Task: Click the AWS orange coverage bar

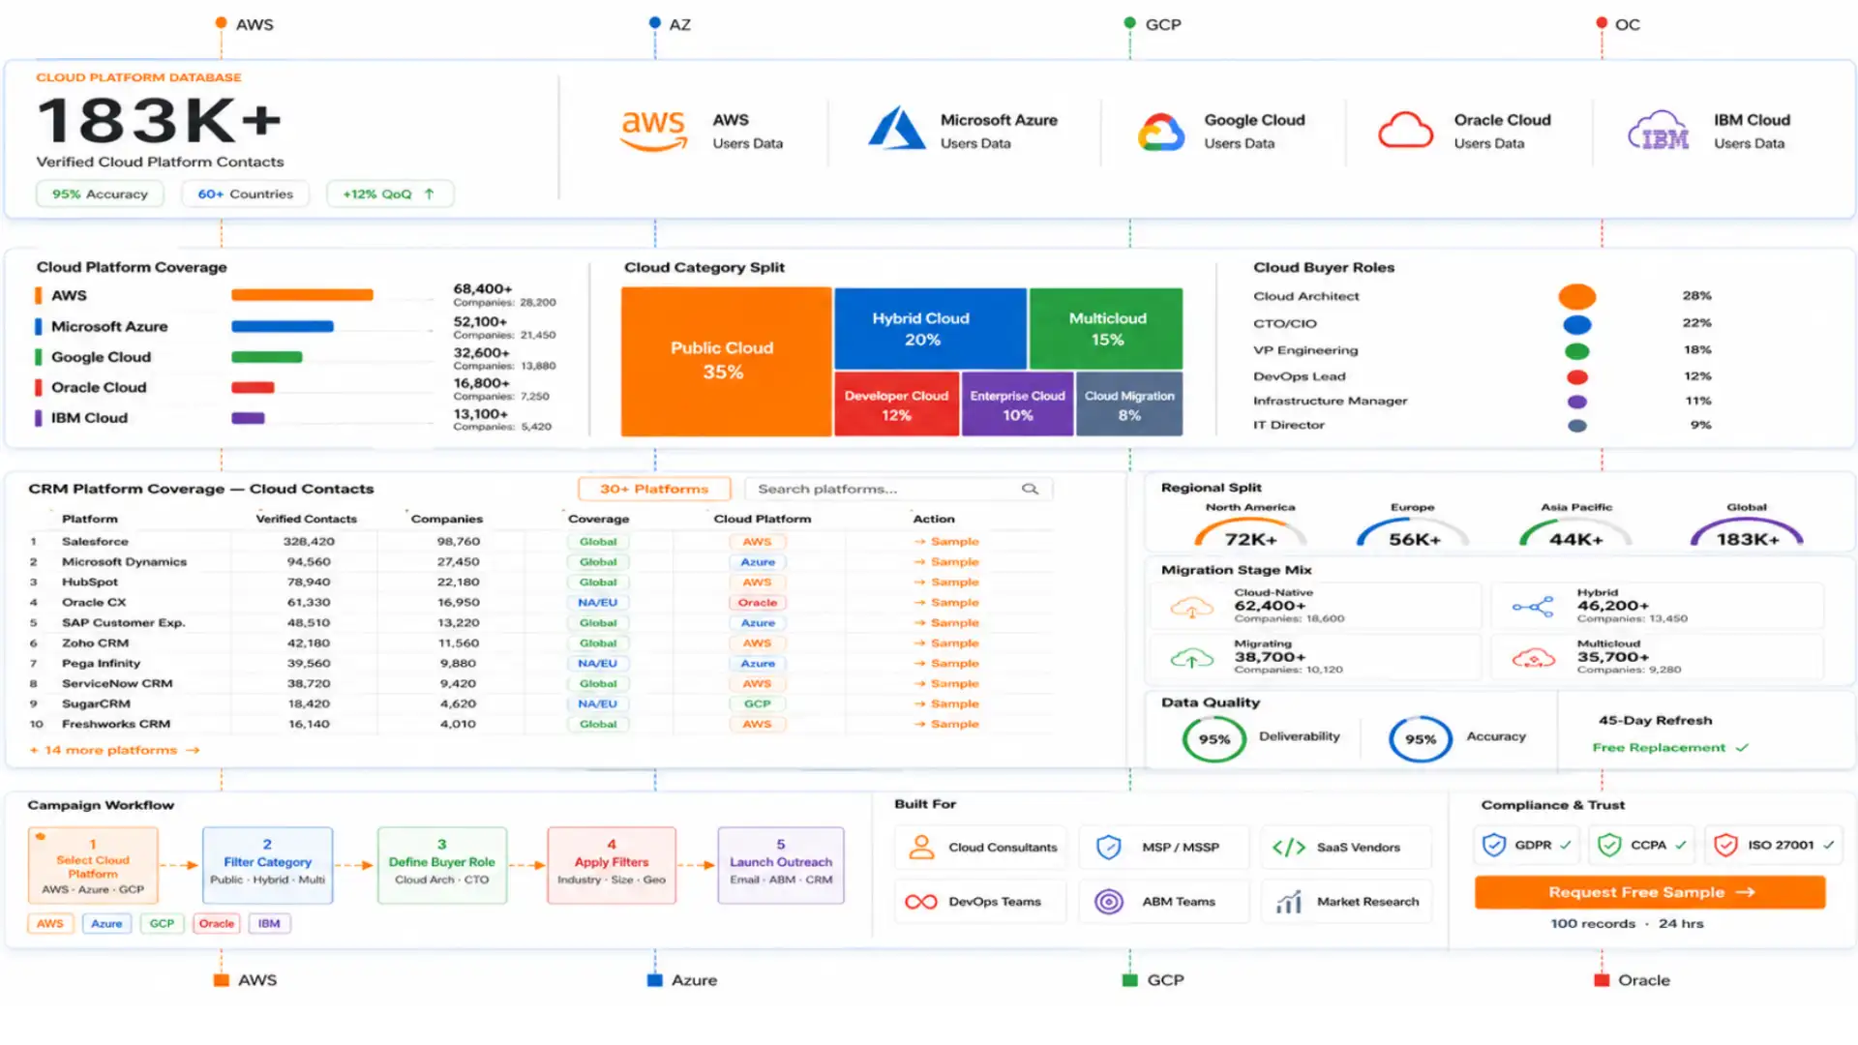Action: pyautogui.click(x=302, y=295)
